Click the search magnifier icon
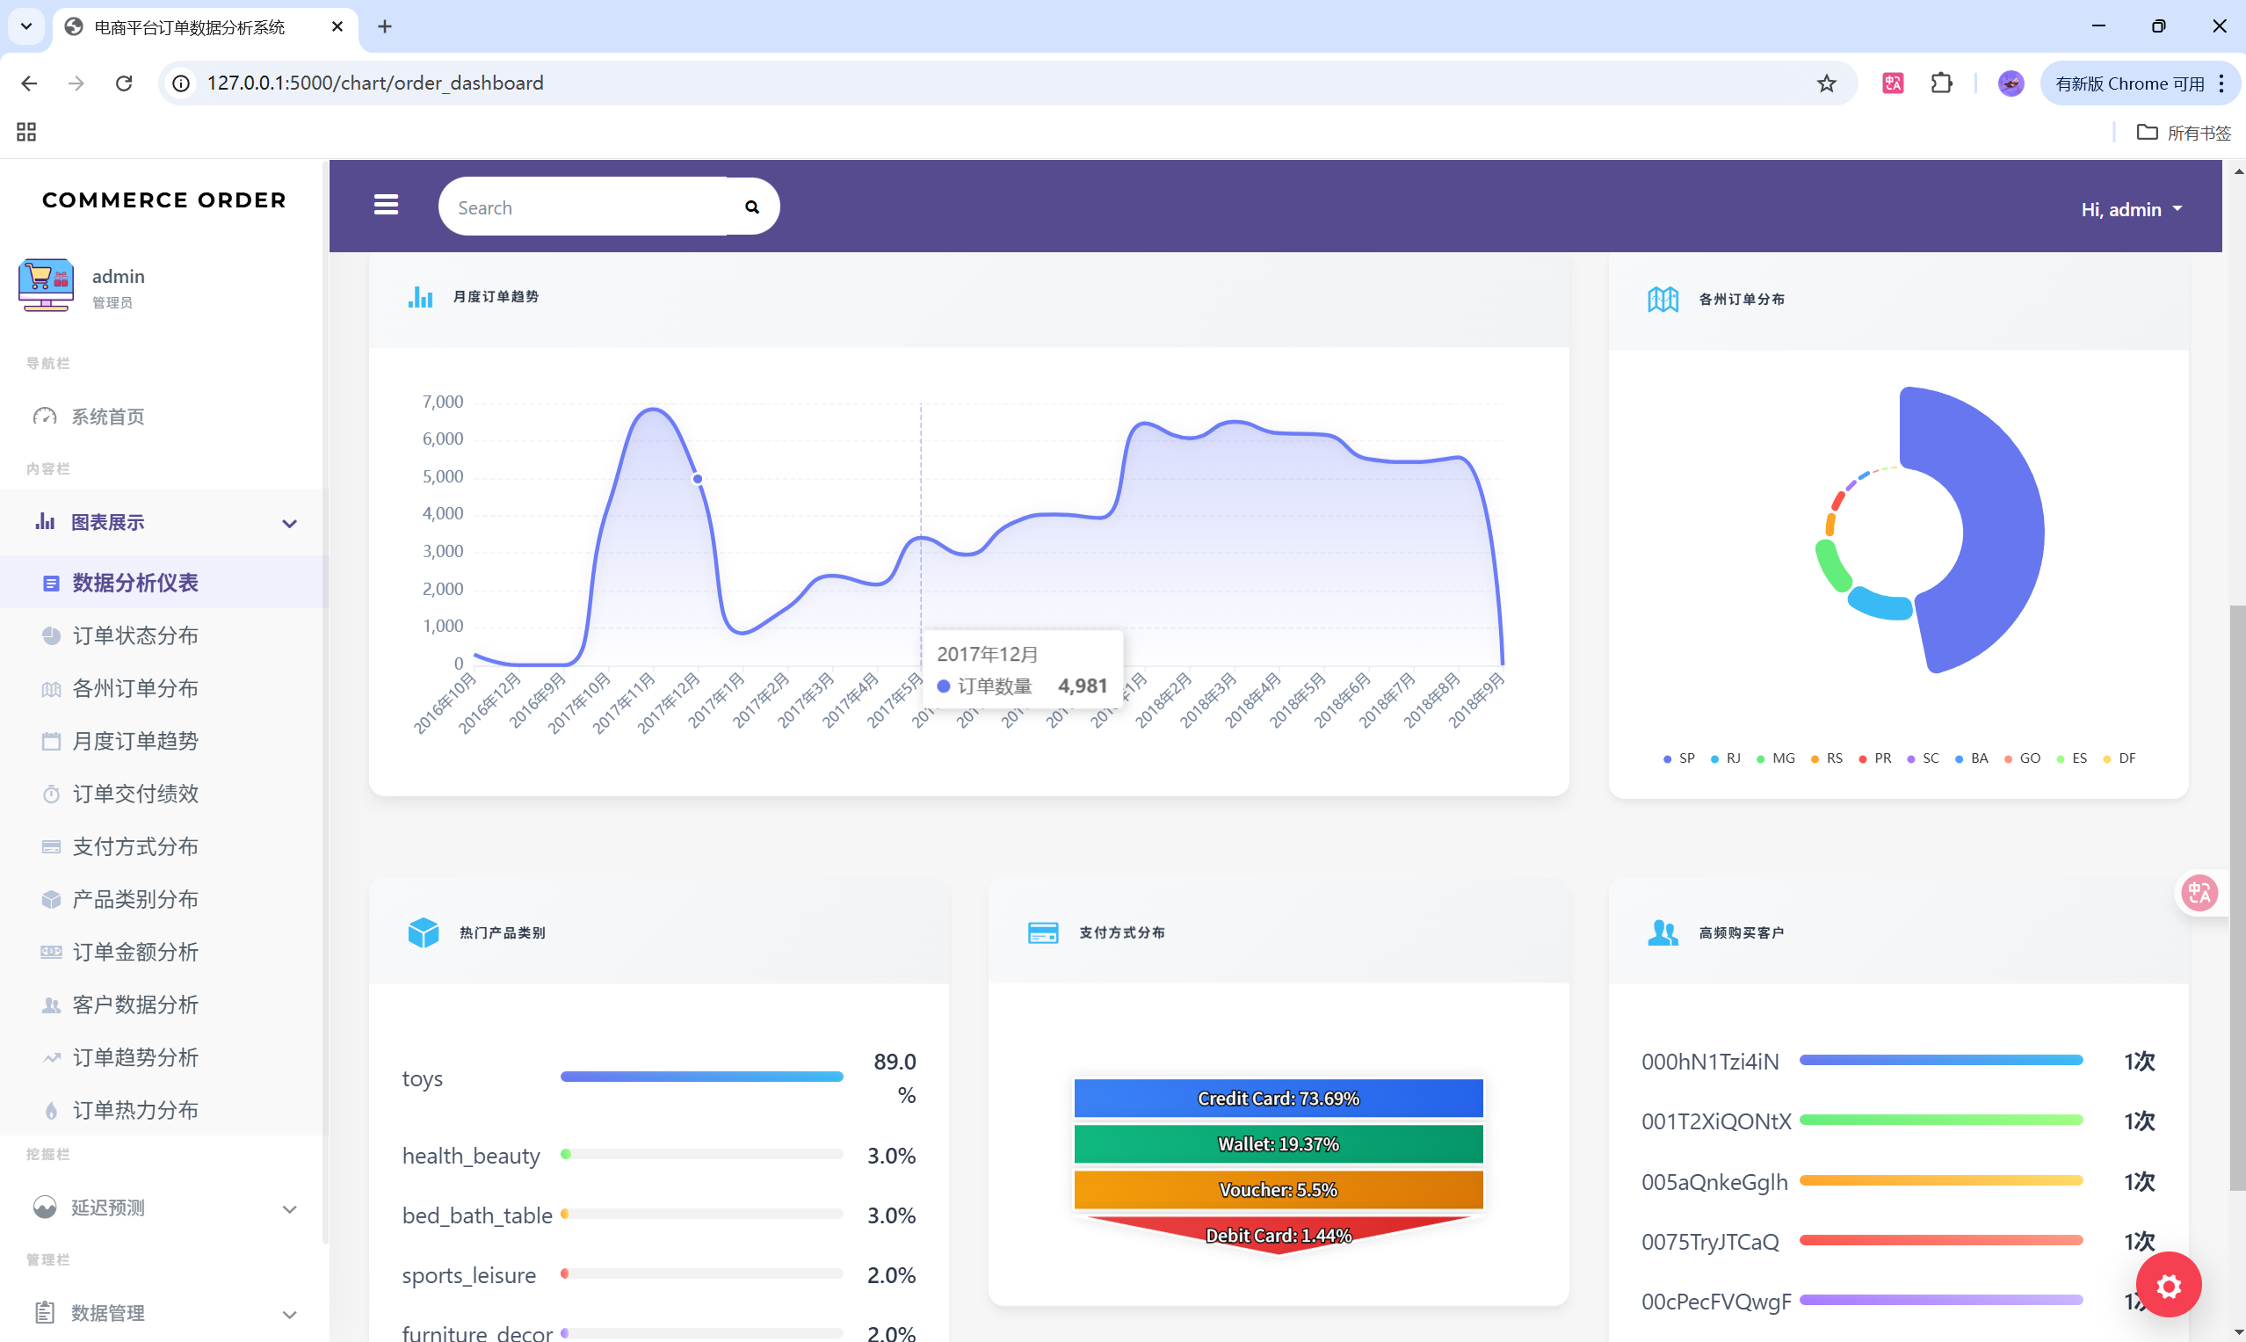Screen dimensions: 2246x1342 [751, 207]
